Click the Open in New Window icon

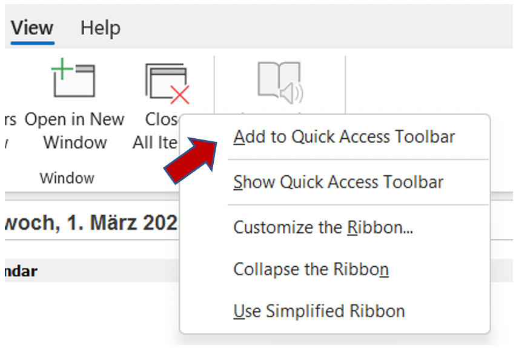coord(73,81)
